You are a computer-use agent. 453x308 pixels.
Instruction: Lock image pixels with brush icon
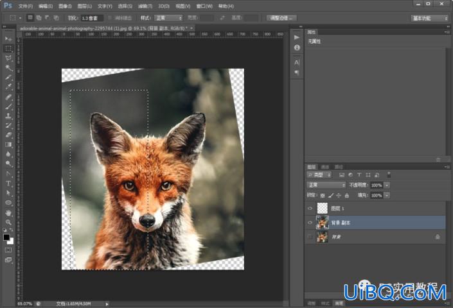331,196
